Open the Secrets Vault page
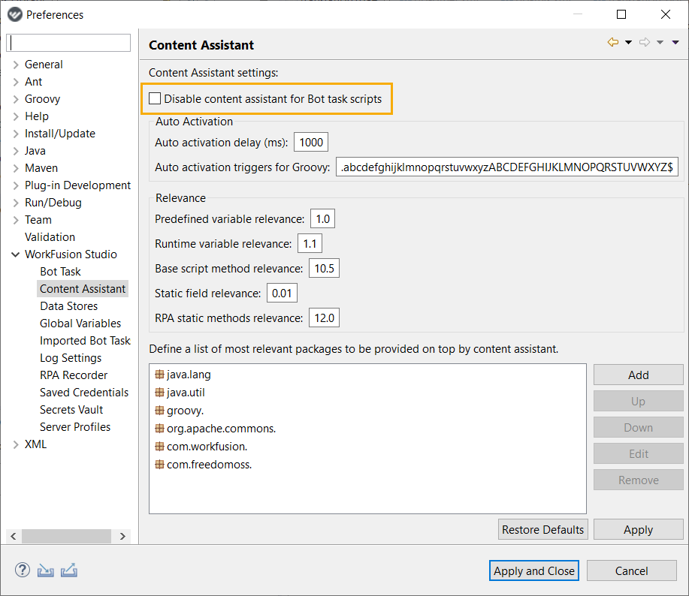689x596 pixels. [x=71, y=410]
